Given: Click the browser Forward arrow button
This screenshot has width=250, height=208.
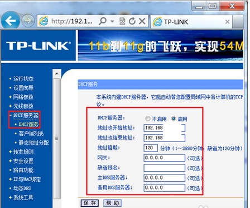Looking at the screenshot, I should [28, 21].
